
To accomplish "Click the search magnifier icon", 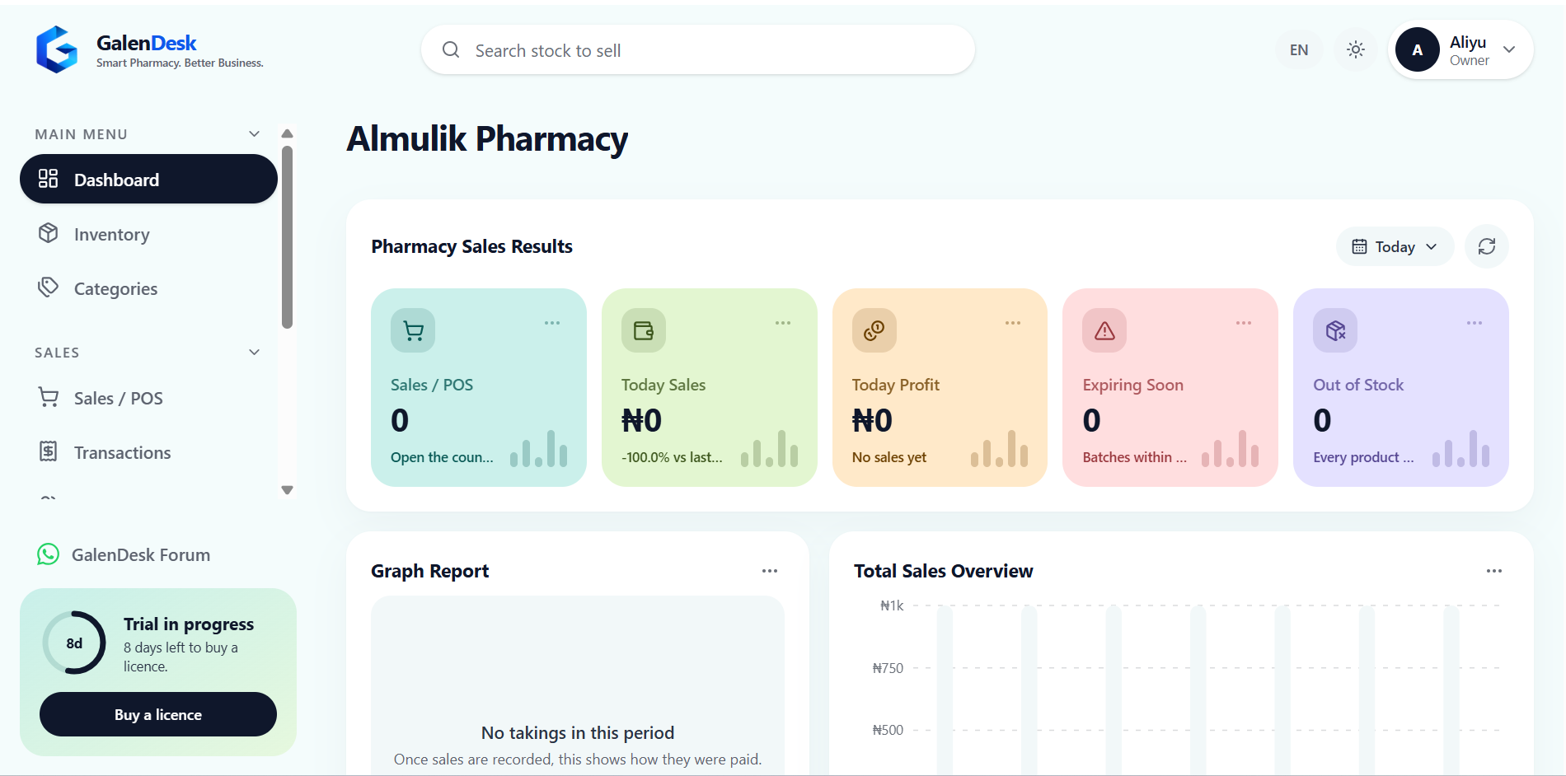I will click(x=451, y=50).
